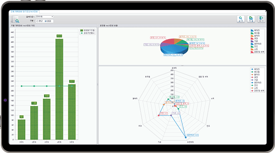Click the 쇼트 entry in the pie legend
The width and height of the screenshot is (275, 153).
[x=255, y=49]
